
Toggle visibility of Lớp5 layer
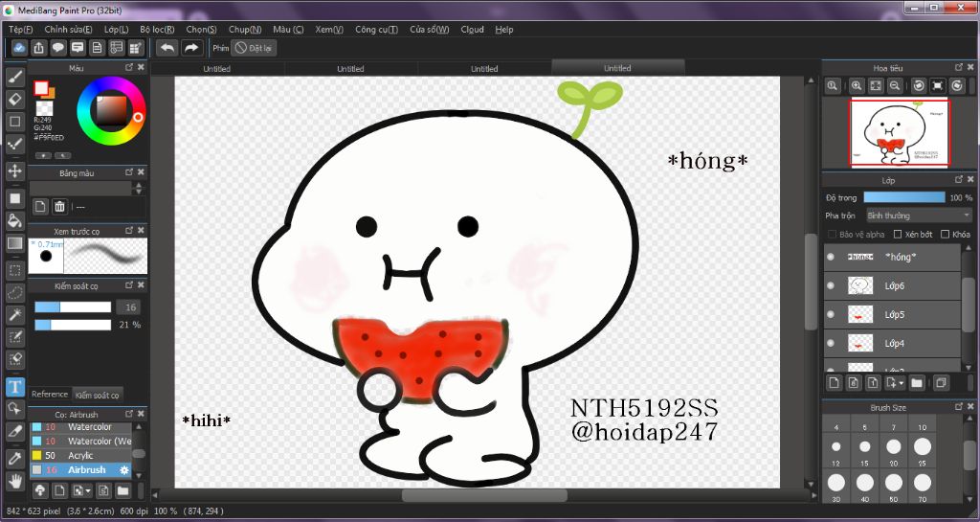pos(831,314)
